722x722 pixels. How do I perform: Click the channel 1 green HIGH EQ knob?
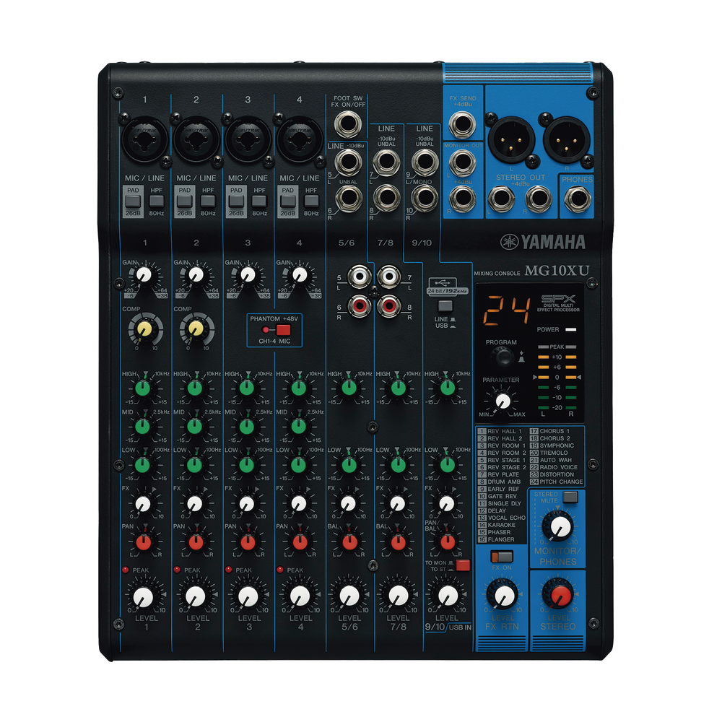point(144,388)
